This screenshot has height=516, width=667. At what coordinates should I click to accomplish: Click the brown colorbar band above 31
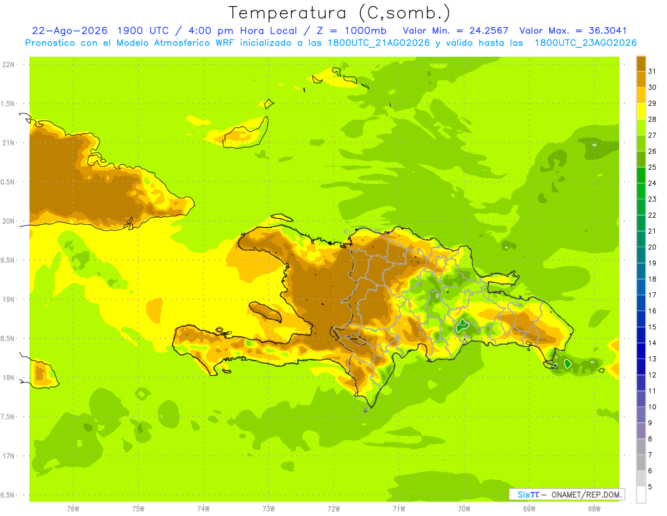pyautogui.click(x=641, y=63)
